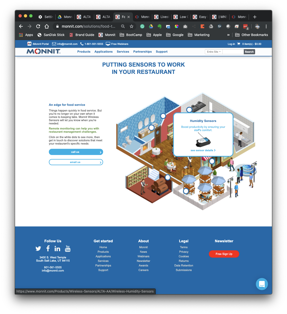Image resolution: width=287 pixels, height=314 pixels.
Task: Open Monnit's YouTube channel icon
Action: coord(67,248)
